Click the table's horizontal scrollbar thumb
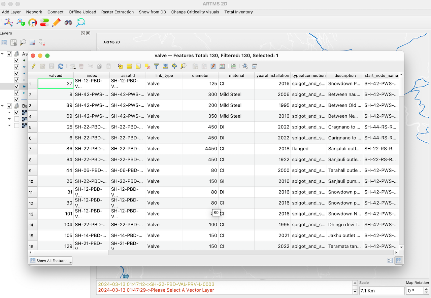This screenshot has height=298, width=431. pos(71,252)
